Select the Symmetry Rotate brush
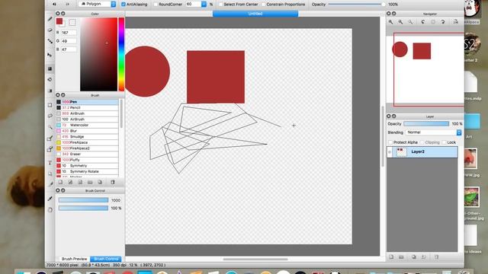This screenshot has width=488, height=274. point(87,171)
